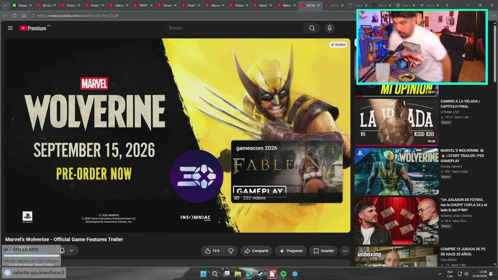Open the IGN channel end-screen logo

(x=197, y=176)
